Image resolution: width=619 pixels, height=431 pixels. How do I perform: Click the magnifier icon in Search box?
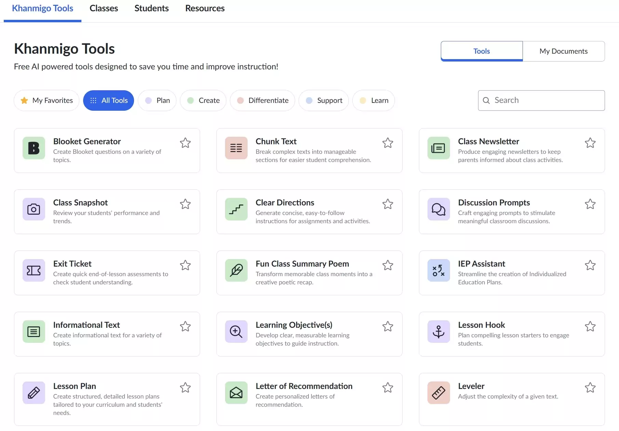(486, 100)
